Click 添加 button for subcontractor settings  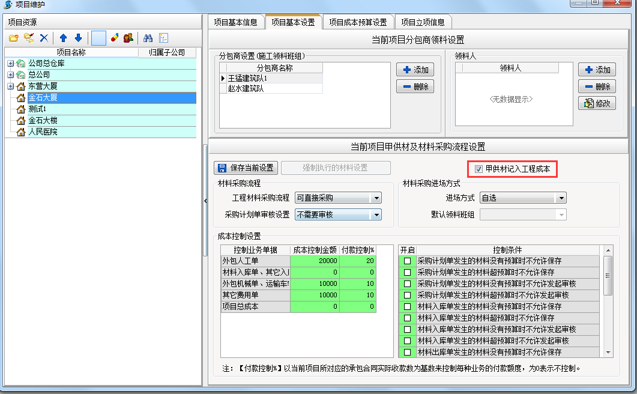tap(415, 70)
